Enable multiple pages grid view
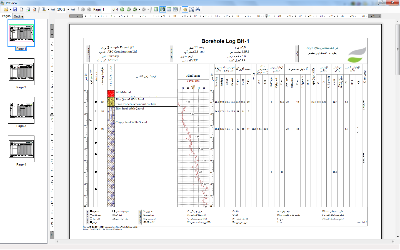This screenshot has width=400, height=250. 175,9
